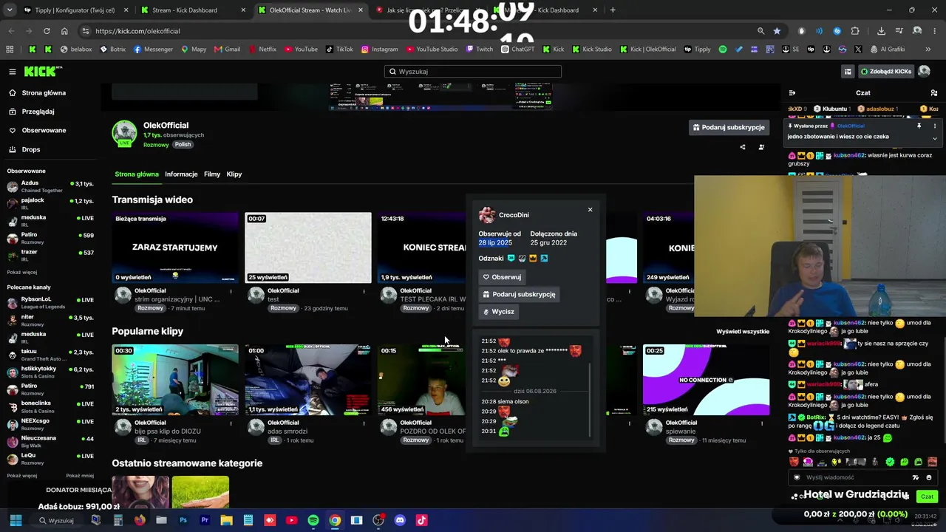
Task: Open the Messenger bookmark
Action: point(153,50)
